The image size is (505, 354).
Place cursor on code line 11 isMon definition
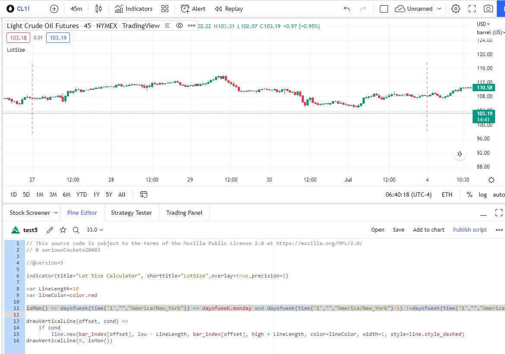265,308
